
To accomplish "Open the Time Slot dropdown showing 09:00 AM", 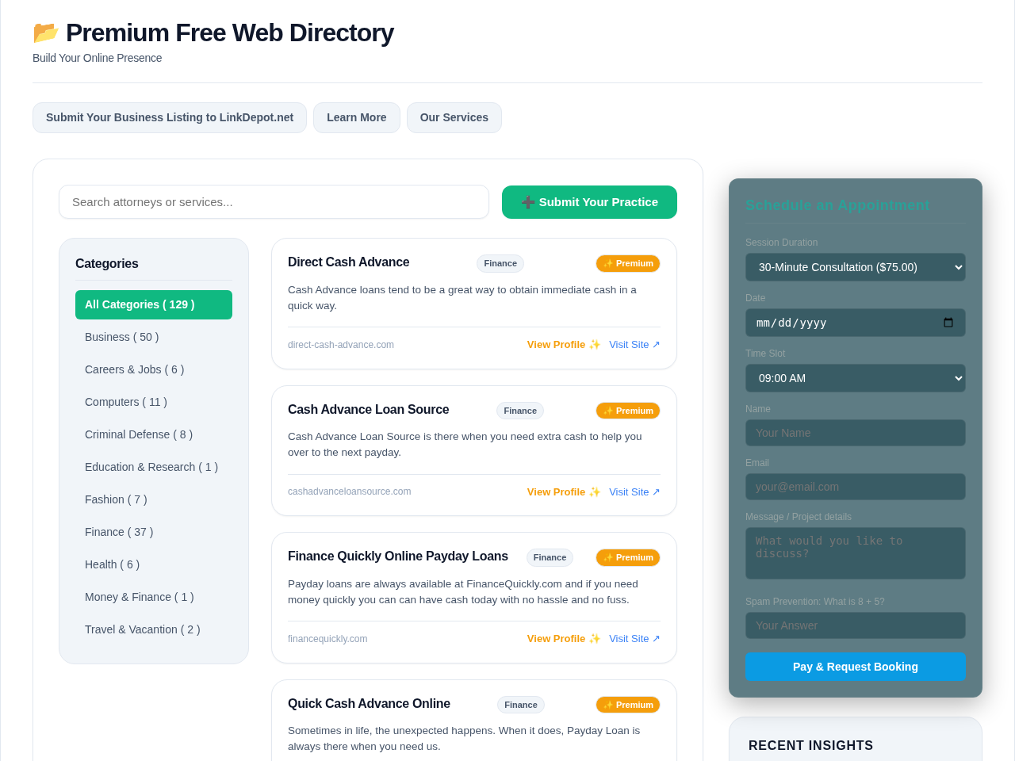I will (856, 378).
